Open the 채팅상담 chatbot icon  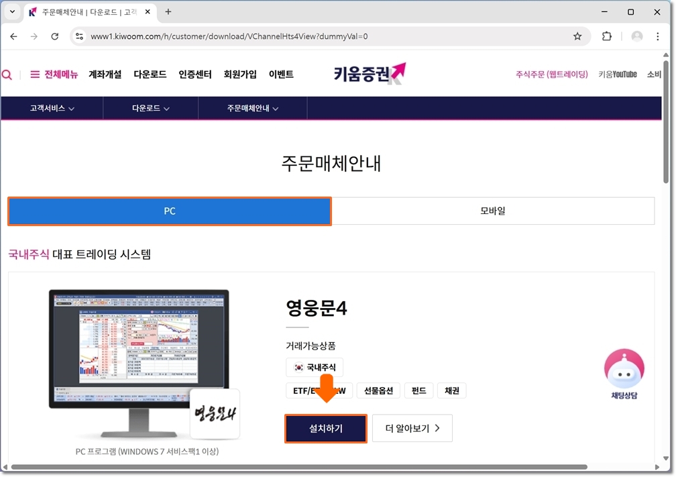click(x=624, y=374)
